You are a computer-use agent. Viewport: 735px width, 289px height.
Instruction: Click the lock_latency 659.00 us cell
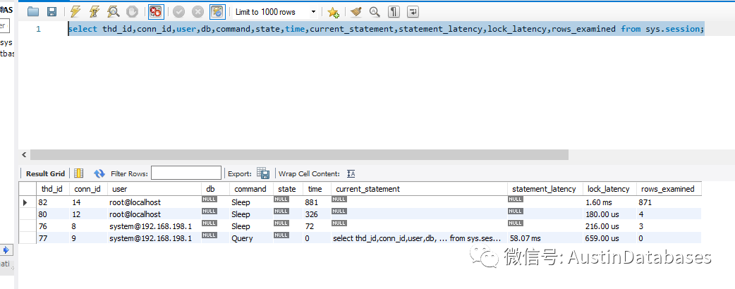click(609, 238)
